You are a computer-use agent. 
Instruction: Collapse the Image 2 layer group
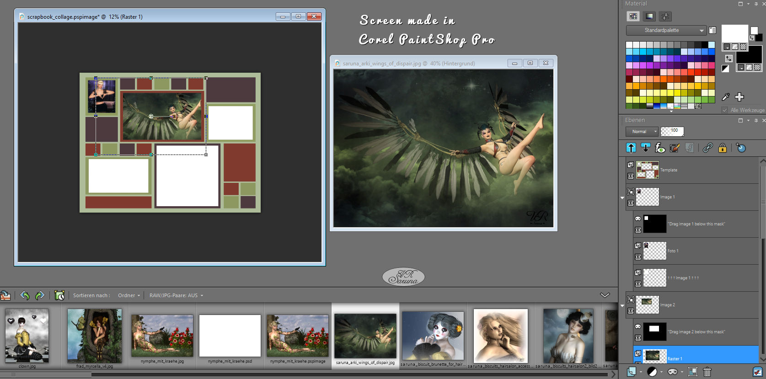tap(622, 306)
